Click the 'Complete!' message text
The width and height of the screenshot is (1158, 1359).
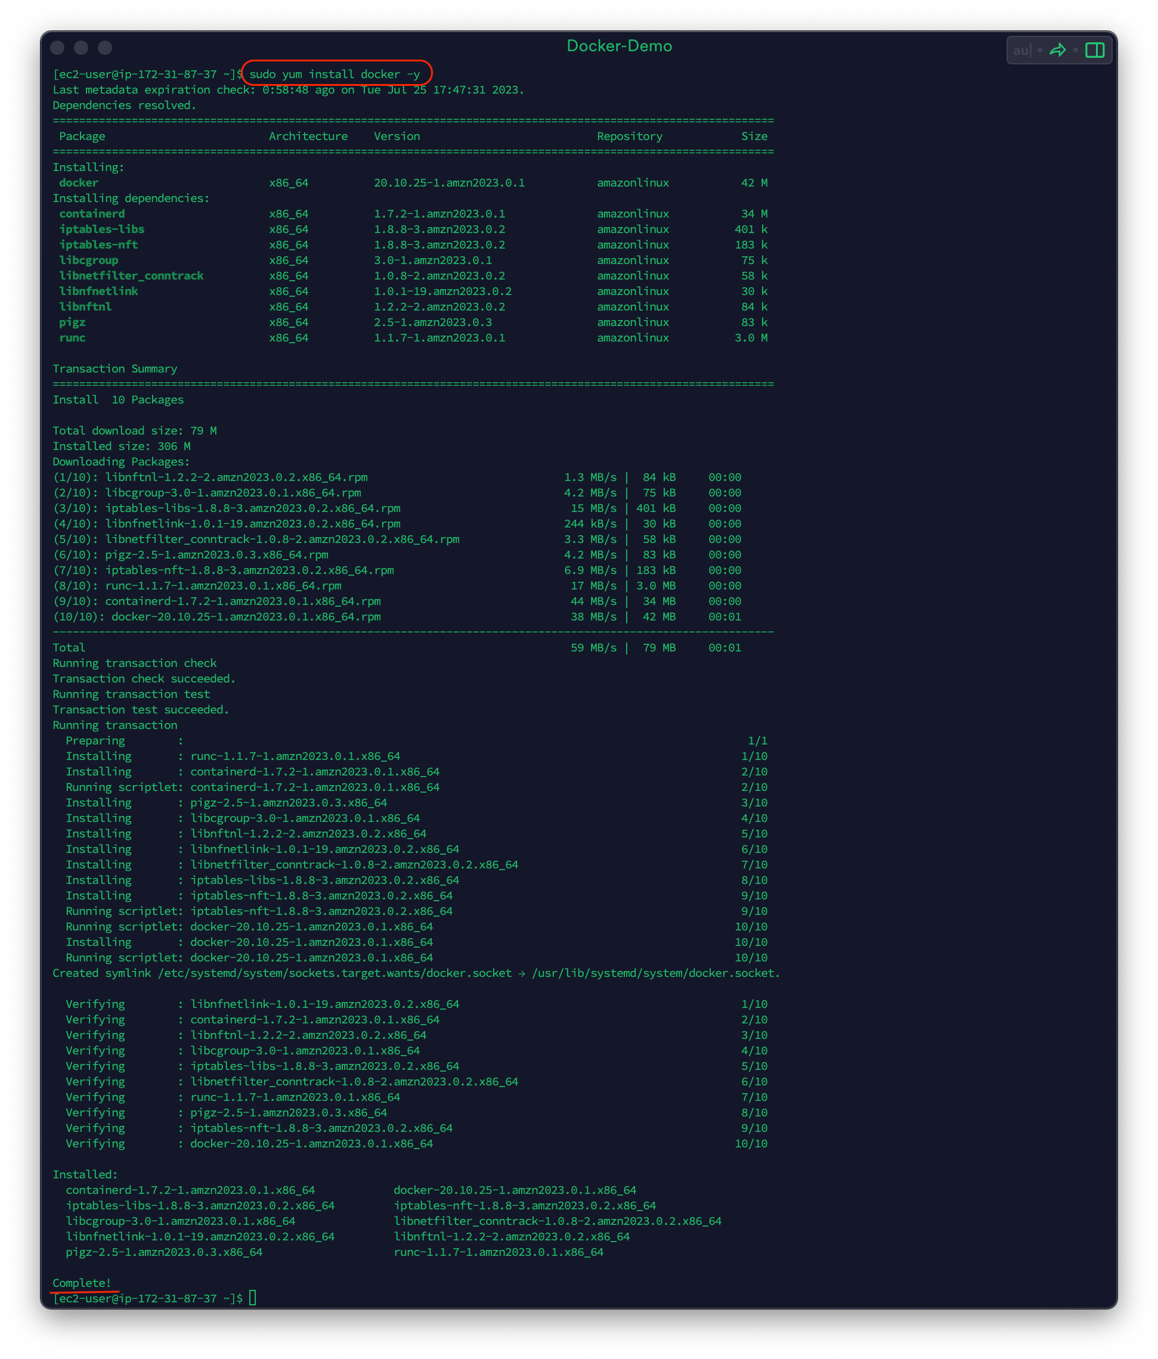coord(82,1283)
